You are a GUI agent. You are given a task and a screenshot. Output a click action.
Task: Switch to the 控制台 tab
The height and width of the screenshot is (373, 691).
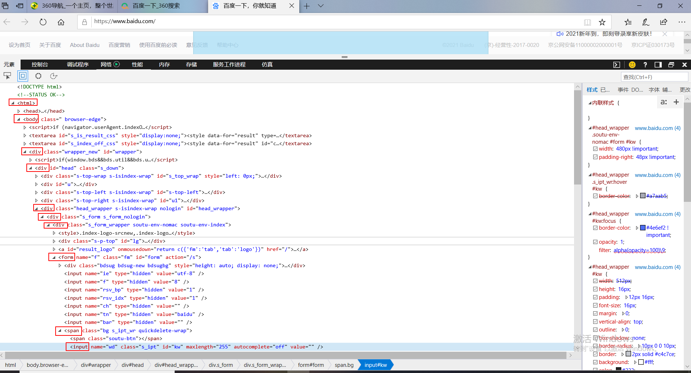40,65
